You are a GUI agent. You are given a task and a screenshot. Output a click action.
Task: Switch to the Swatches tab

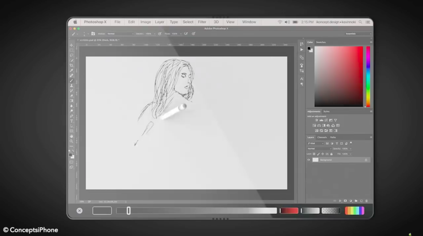pyautogui.click(x=321, y=42)
